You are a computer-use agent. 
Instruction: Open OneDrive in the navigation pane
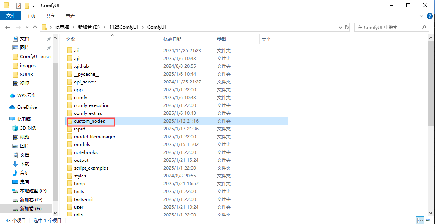pyautogui.click(x=27, y=107)
